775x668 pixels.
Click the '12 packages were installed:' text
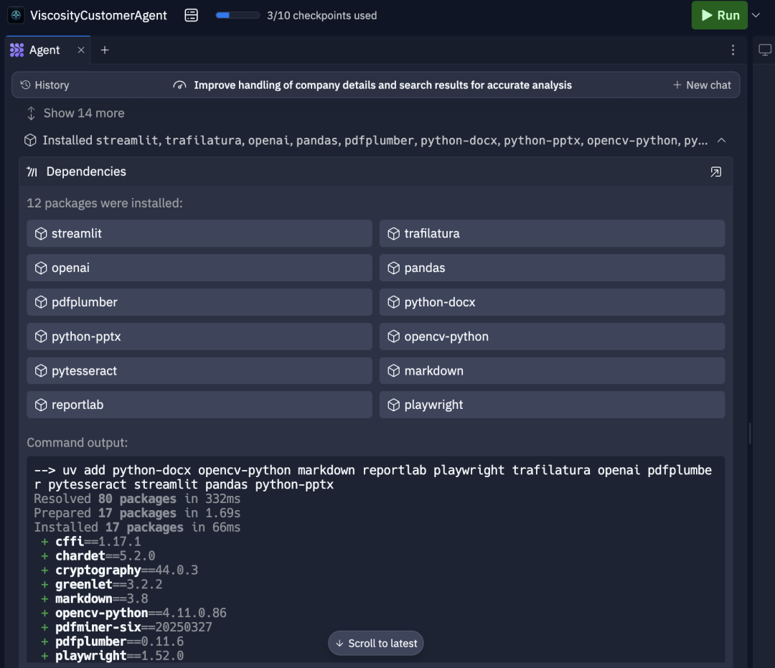105,203
